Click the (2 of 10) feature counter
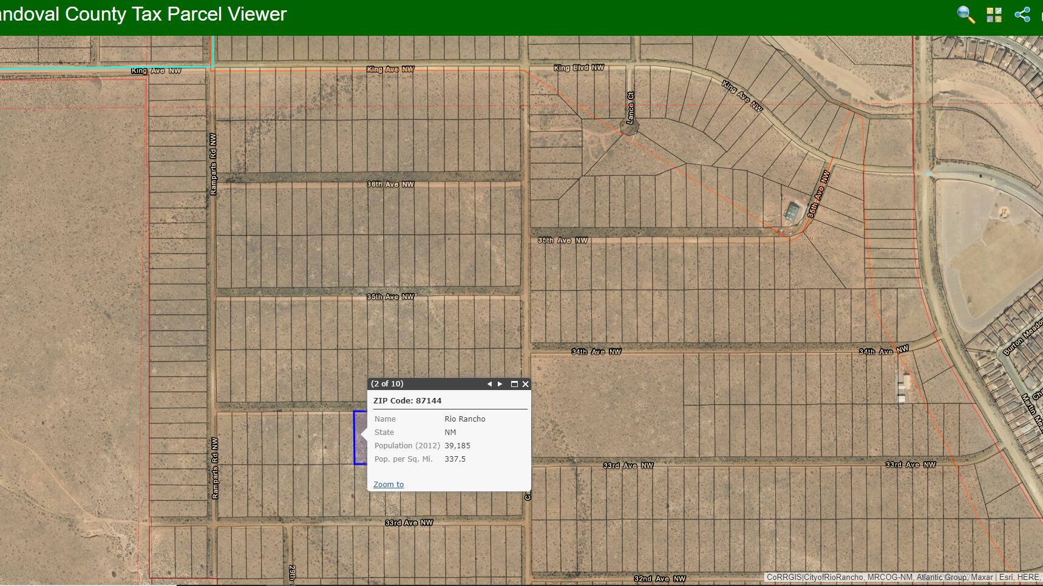 point(387,384)
